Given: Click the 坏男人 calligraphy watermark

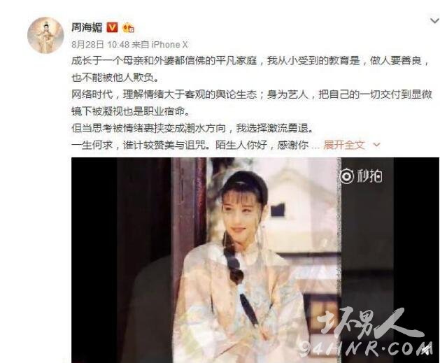Looking at the screenshot, I should coord(371,324).
